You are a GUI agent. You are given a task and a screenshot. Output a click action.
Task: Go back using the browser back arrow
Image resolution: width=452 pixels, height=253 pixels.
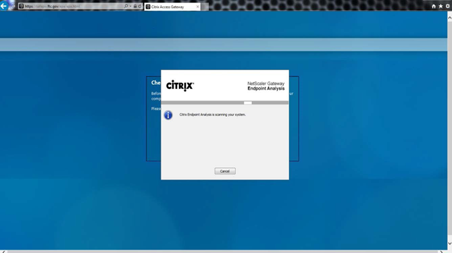tap(4, 5)
